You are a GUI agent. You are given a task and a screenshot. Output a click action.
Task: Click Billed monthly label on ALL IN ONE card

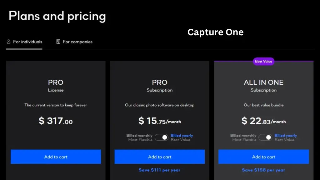(x=243, y=135)
